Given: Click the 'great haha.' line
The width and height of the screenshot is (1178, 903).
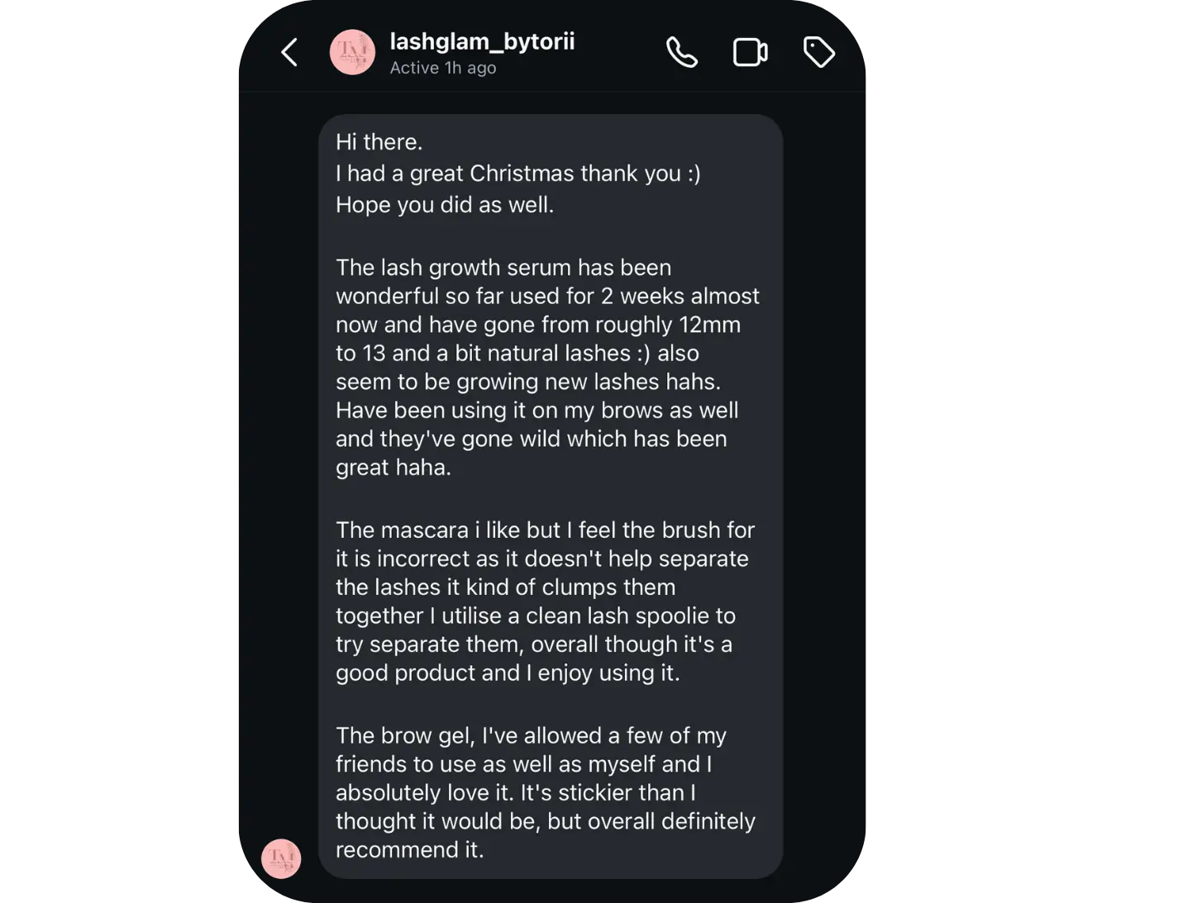Looking at the screenshot, I should [393, 468].
